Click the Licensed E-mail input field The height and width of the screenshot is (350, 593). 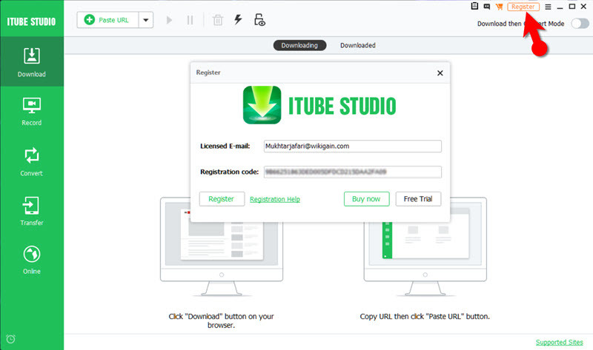click(353, 146)
